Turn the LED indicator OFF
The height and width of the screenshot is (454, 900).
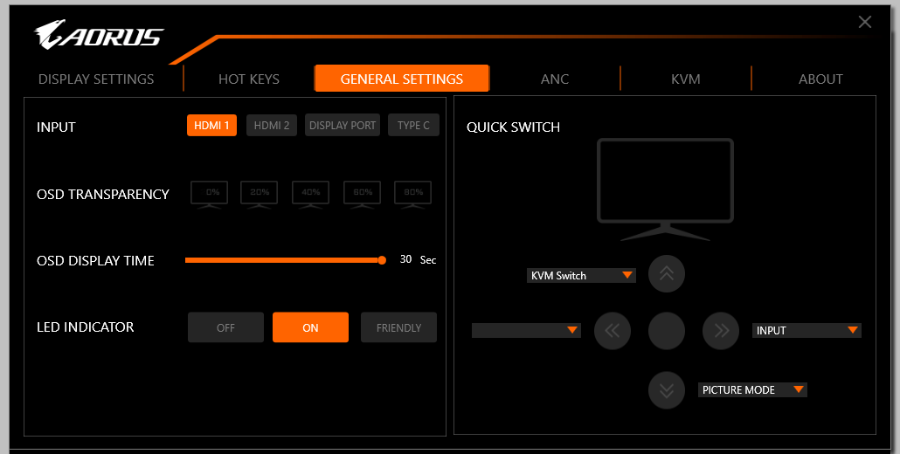pyautogui.click(x=225, y=327)
